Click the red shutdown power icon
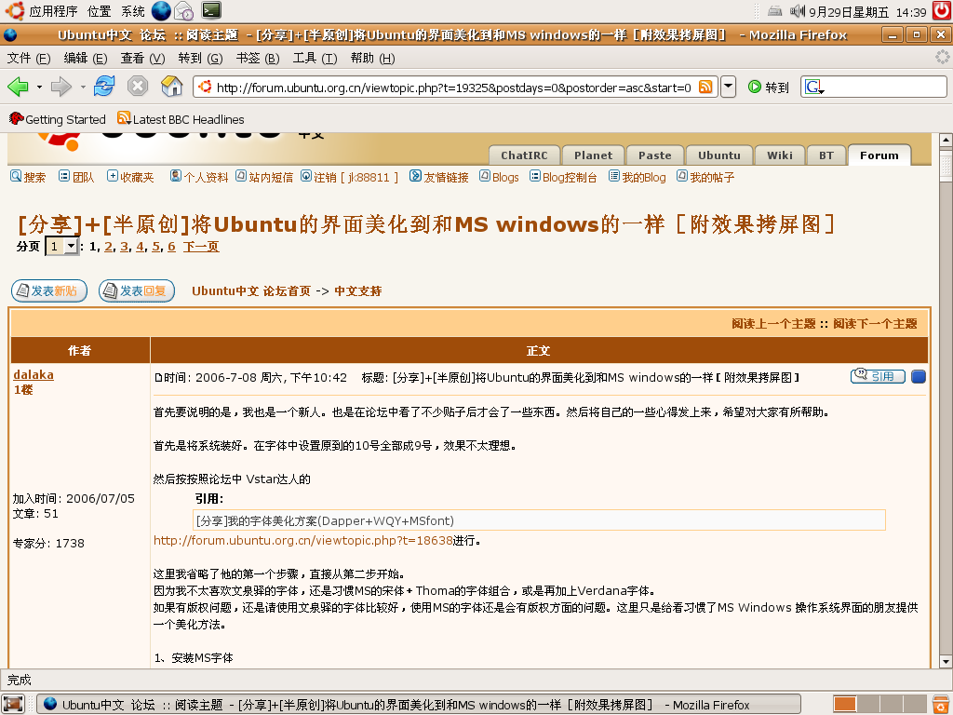This screenshot has width=953, height=715. click(x=942, y=11)
